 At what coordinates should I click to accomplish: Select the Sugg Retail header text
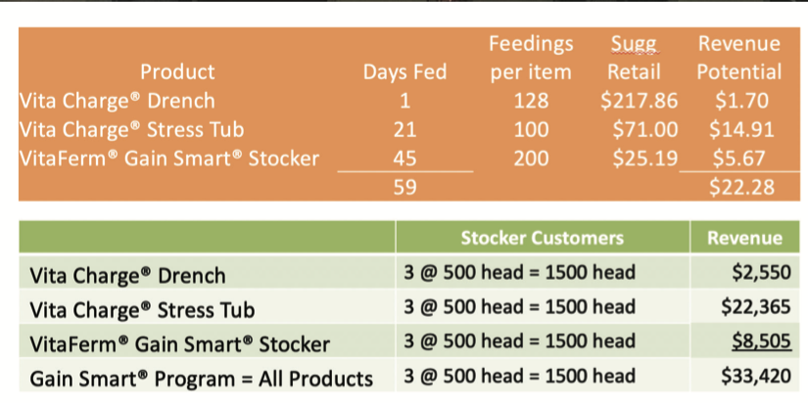point(634,58)
